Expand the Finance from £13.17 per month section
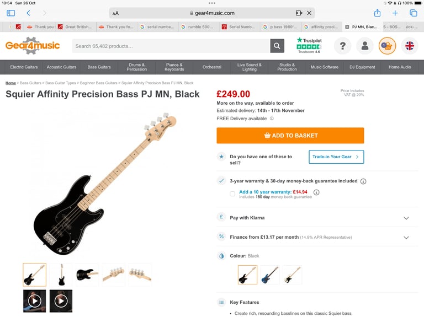 tap(406, 238)
